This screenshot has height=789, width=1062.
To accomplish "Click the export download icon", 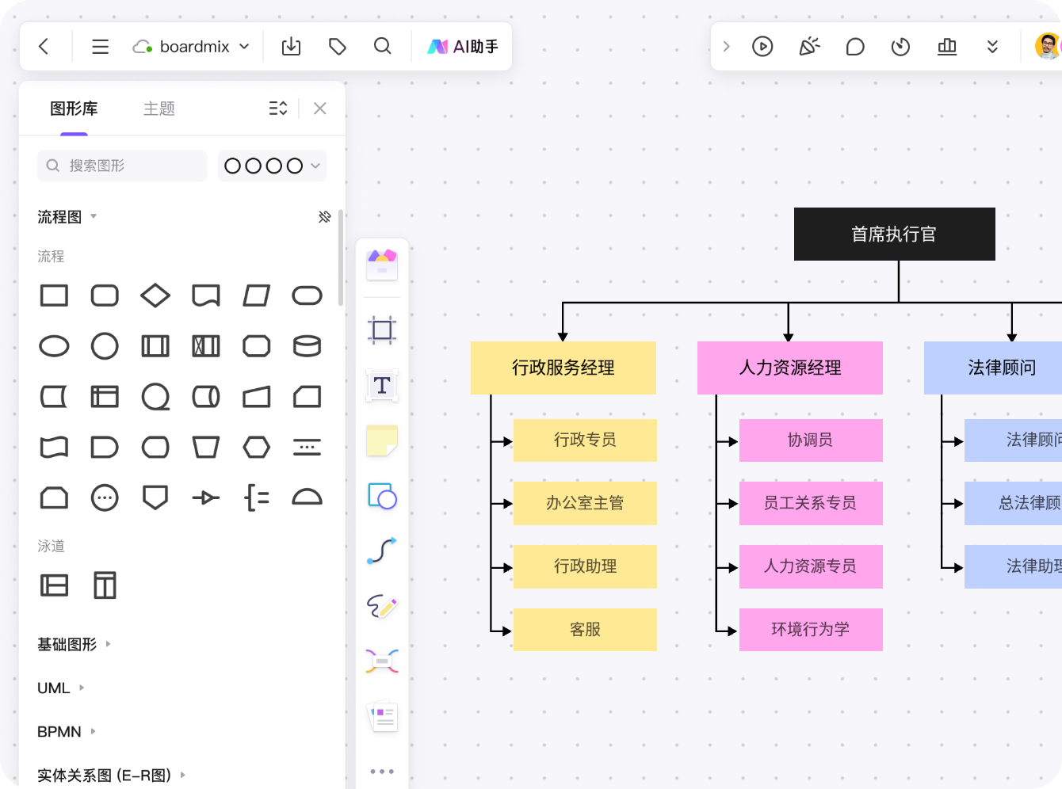I will (x=292, y=47).
